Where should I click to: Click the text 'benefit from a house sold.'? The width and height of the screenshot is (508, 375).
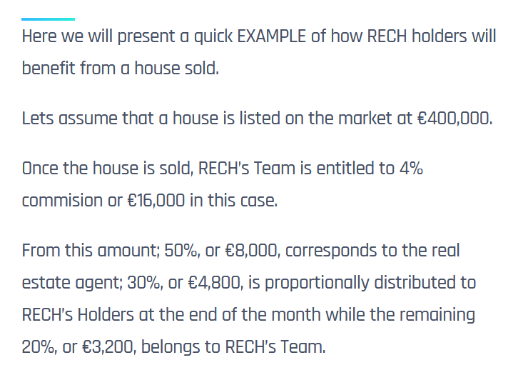[121, 68]
